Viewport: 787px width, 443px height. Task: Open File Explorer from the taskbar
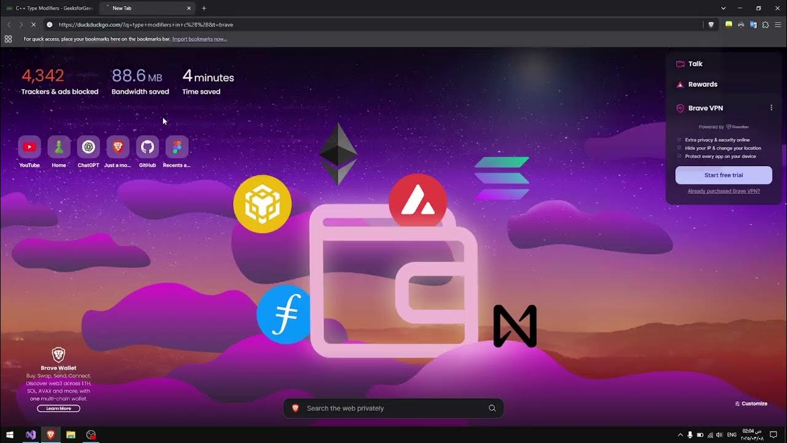coord(71,435)
